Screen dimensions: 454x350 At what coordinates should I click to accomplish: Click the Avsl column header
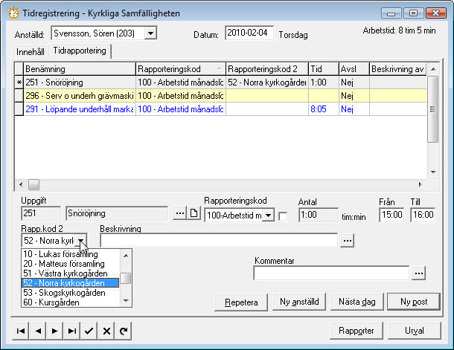[354, 69]
